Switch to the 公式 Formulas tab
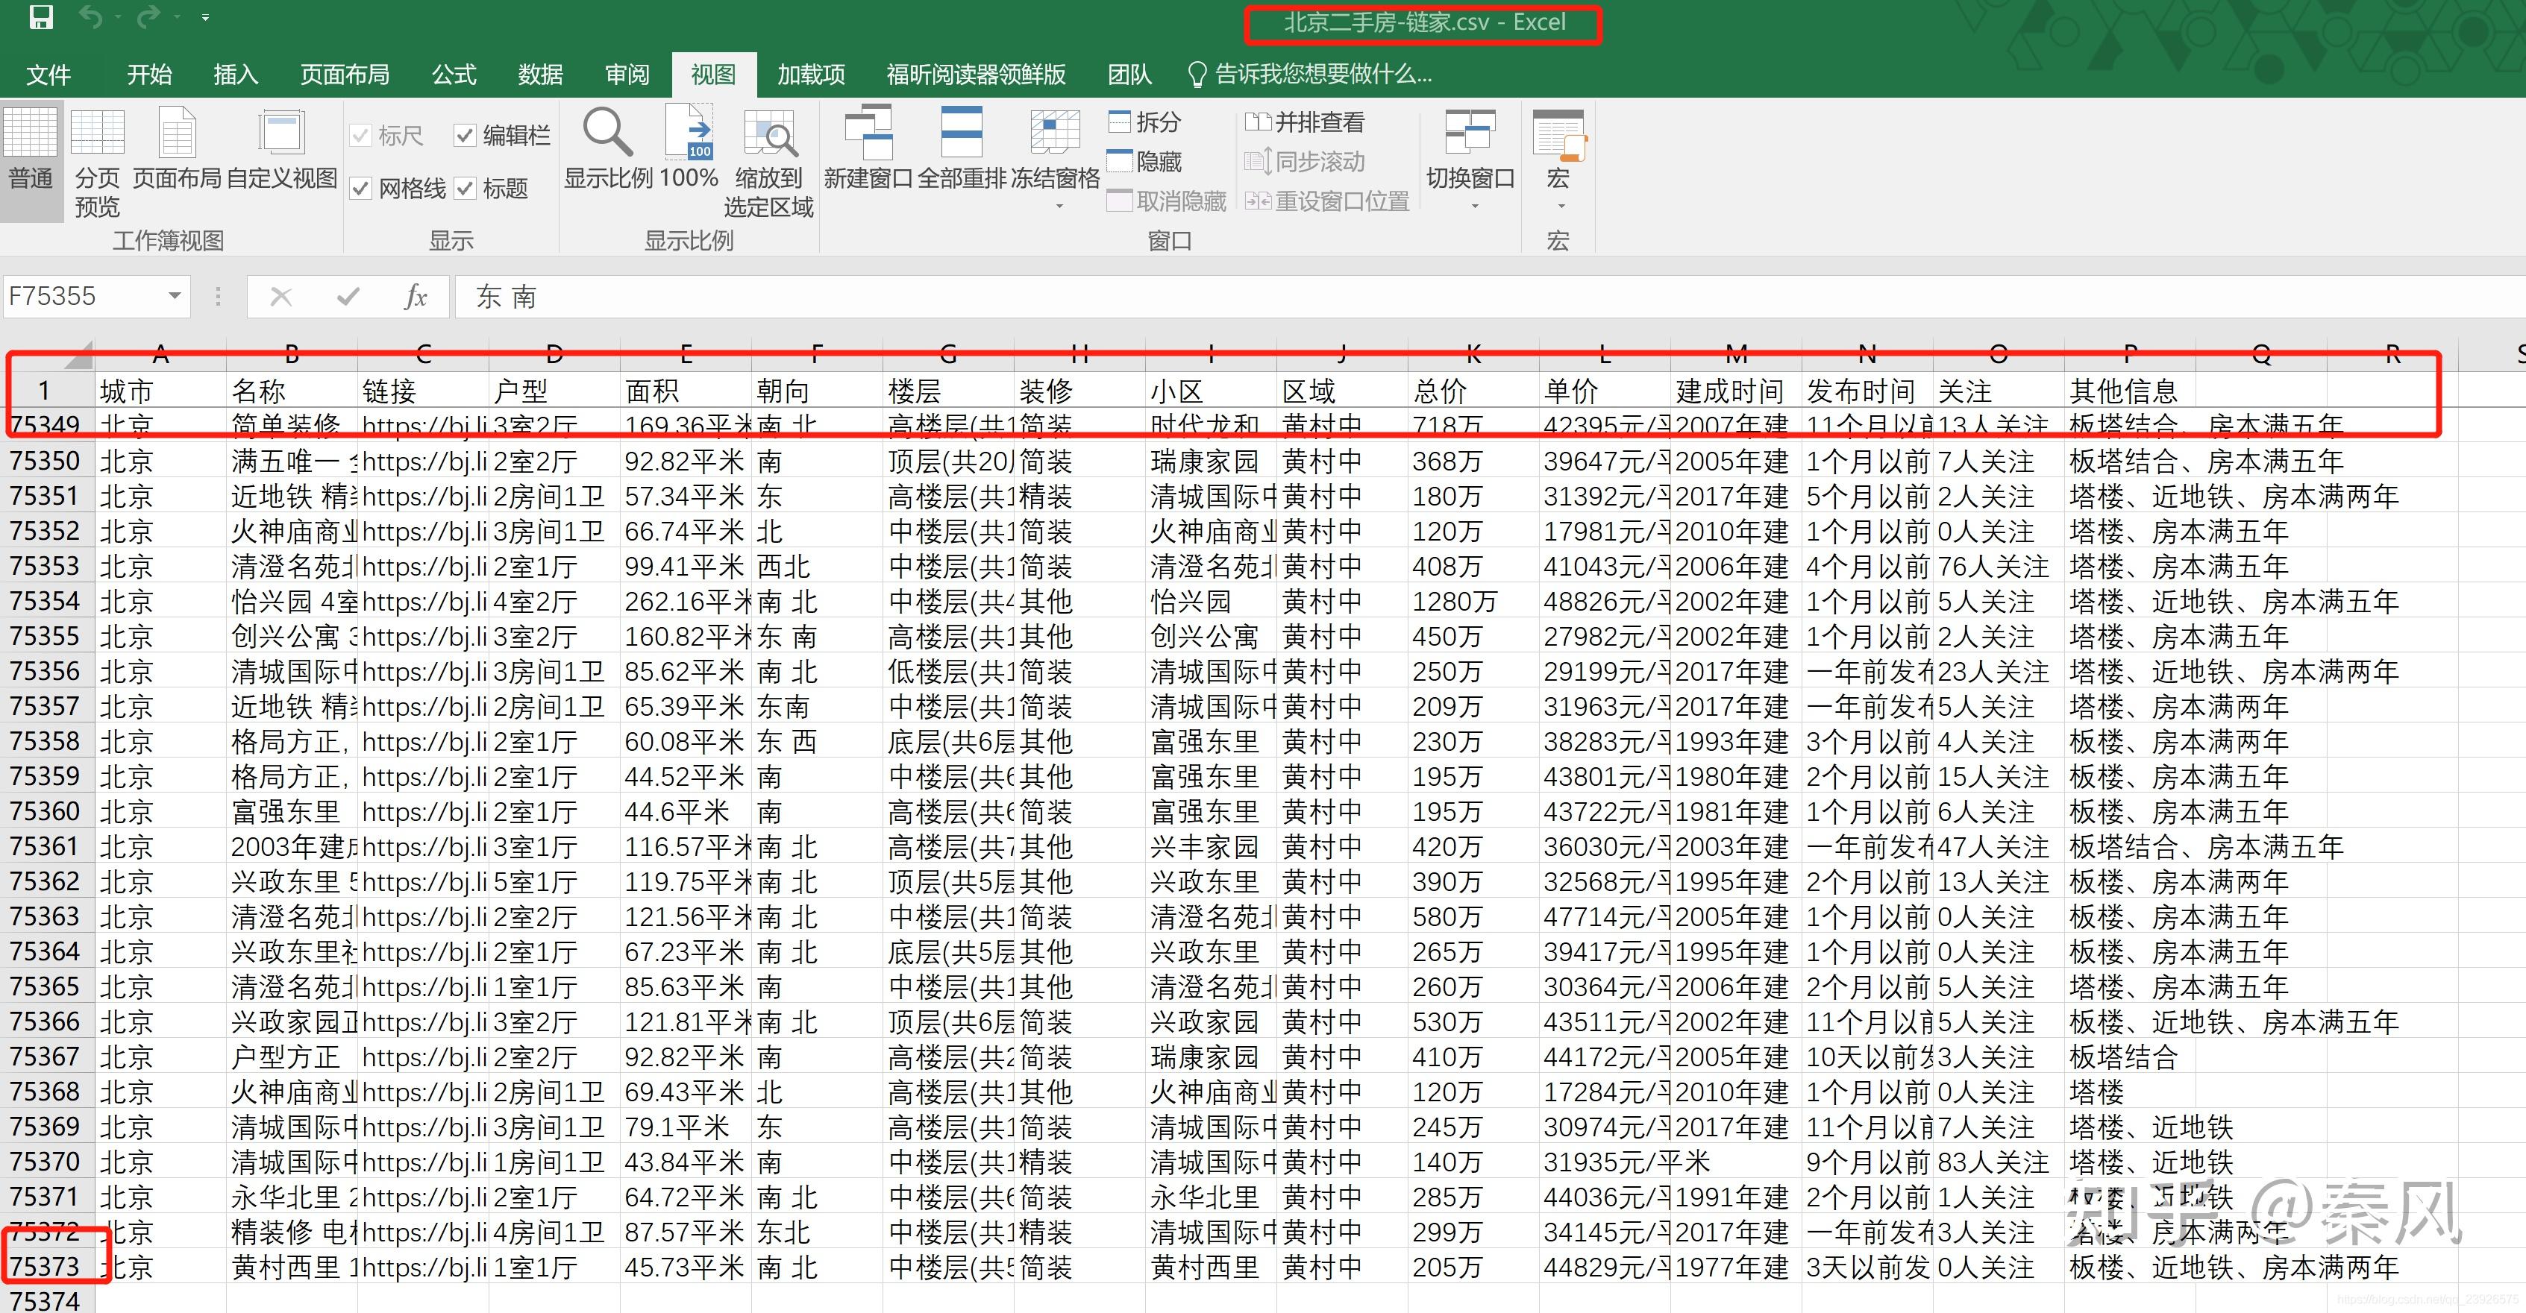2526x1313 pixels. pyautogui.click(x=454, y=75)
